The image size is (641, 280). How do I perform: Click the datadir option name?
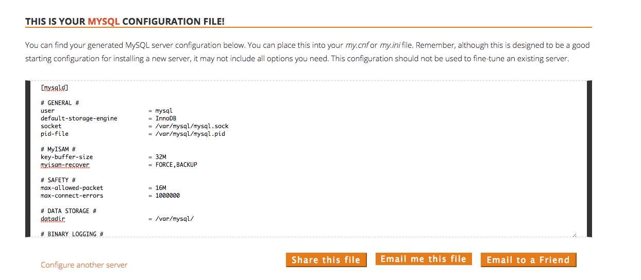[53, 219]
